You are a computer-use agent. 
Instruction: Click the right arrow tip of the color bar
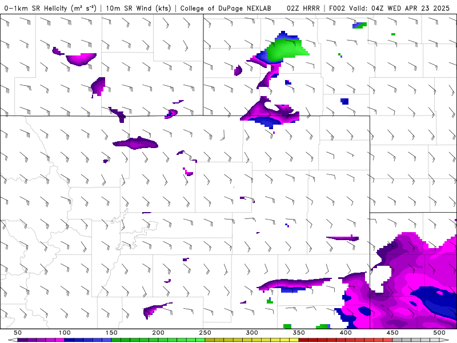(444, 340)
